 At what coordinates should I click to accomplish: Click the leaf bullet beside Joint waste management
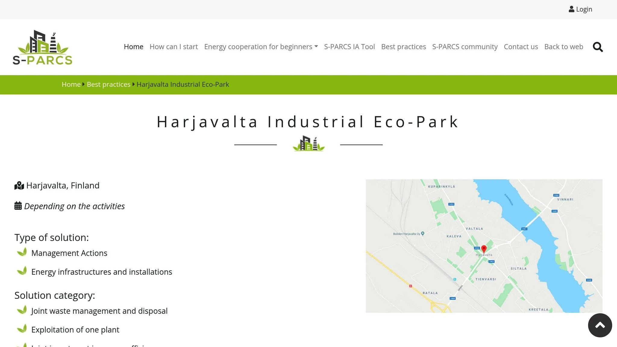[22, 310]
